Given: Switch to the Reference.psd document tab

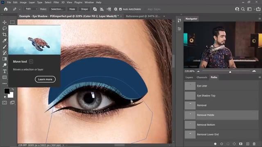Looking at the screenshot, I should [x=143, y=16].
